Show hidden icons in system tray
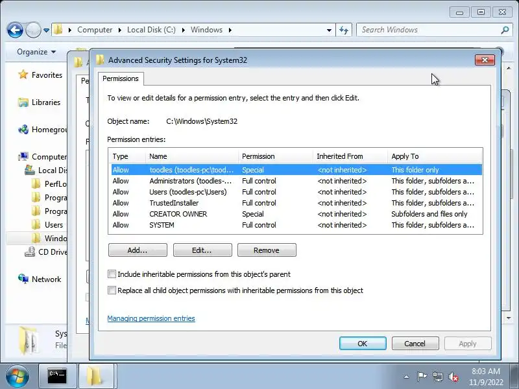The width and height of the screenshot is (519, 389). pos(406,377)
